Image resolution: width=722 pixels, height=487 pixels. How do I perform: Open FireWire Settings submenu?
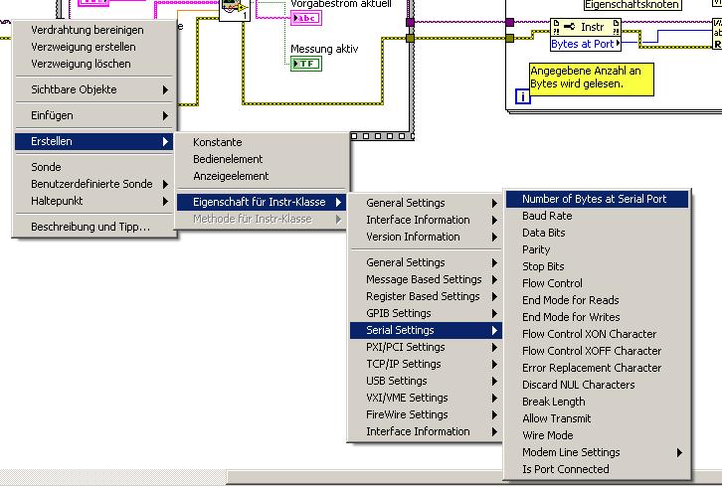point(426,414)
